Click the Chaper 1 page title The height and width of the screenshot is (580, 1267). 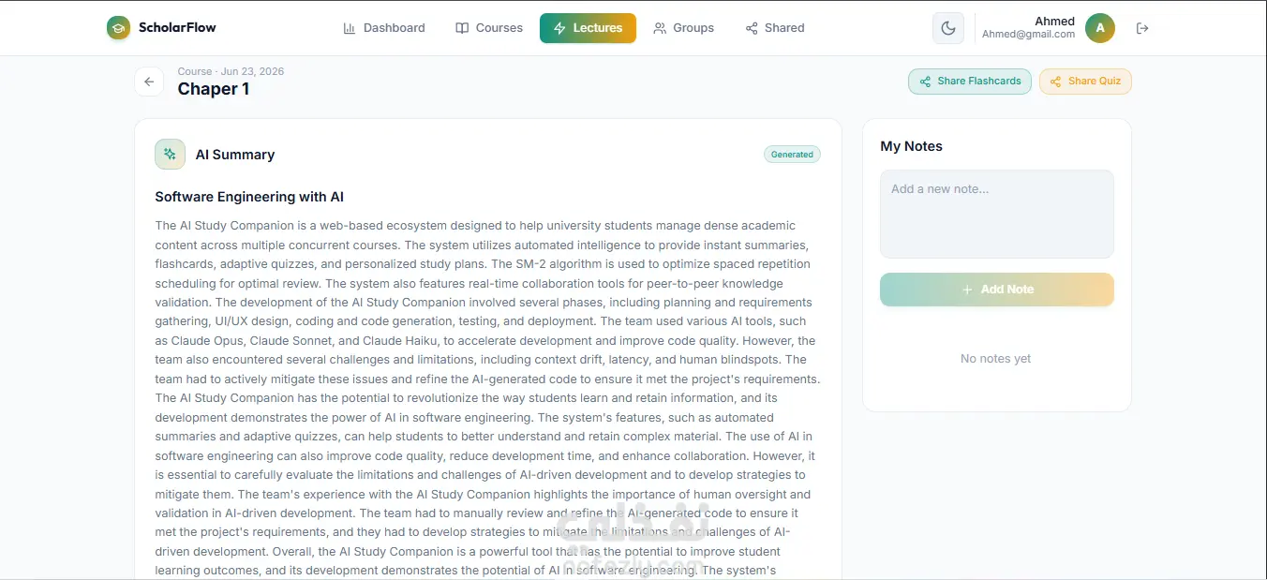[x=214, y=89]
